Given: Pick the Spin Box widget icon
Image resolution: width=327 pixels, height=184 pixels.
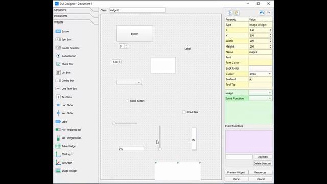Looking at the screenshot, I should coord(58,39).
